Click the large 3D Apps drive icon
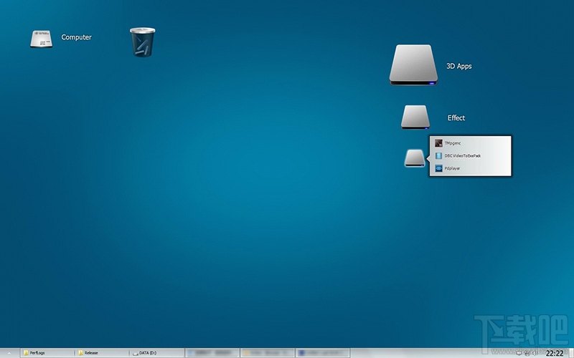 point(413,66)
